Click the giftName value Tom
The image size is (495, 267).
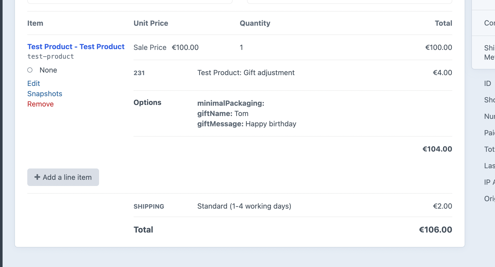(242, 113)
